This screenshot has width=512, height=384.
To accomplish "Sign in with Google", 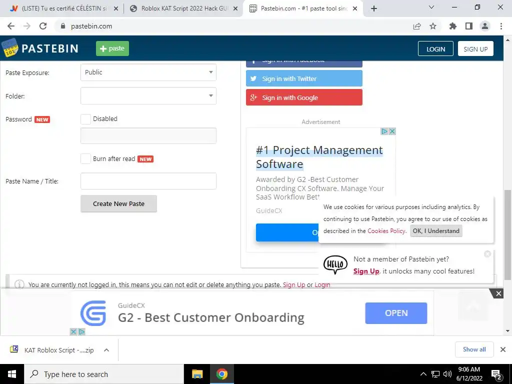I will point(304,97).
